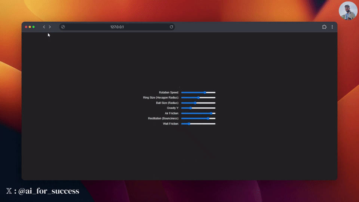Click the browser forward arrow

tap(50, 27)
